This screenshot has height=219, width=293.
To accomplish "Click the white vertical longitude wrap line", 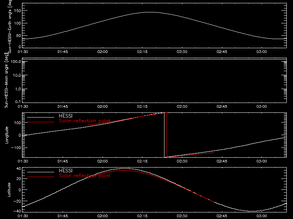I will (164, 135).
